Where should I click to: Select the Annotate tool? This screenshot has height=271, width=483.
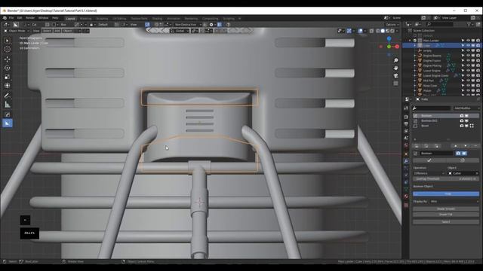pyautogui.click(x=8, y=96)
